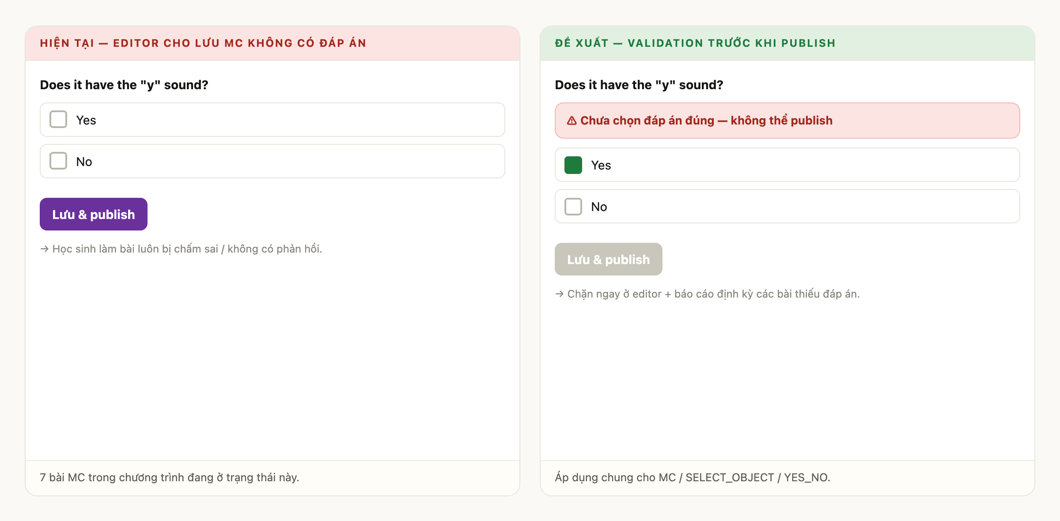Click the ĐỀ XUẤT panel header text
Viewport: 1060px width, 521px height.
pos(695,43)
